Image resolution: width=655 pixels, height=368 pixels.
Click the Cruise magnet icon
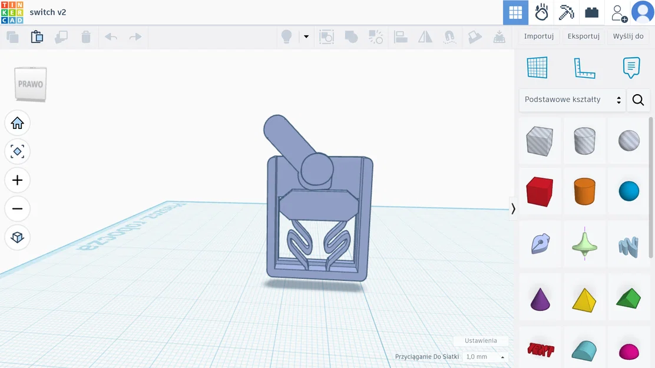coord(449,37)
